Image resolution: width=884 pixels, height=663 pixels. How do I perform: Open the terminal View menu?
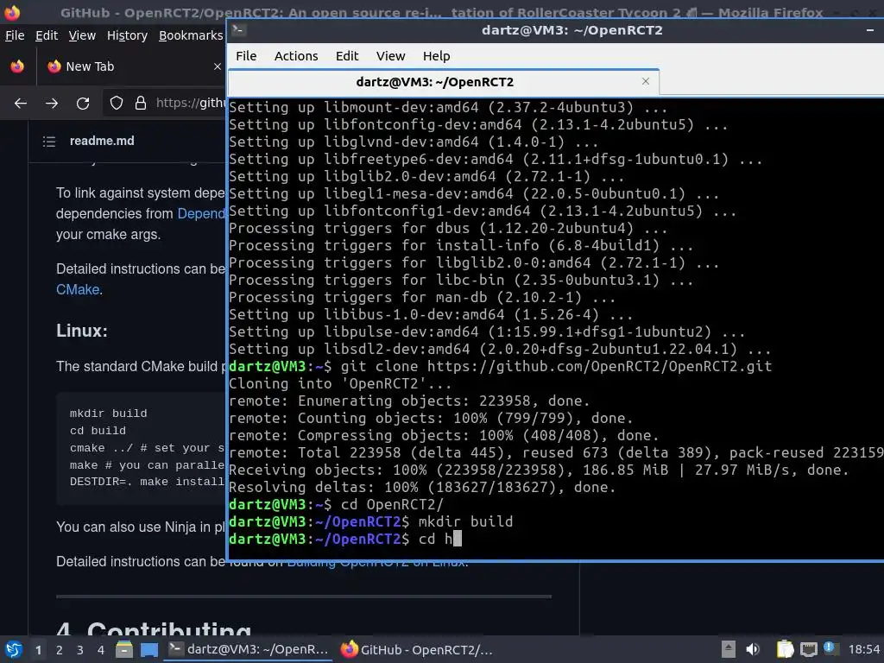pos(391,56)
